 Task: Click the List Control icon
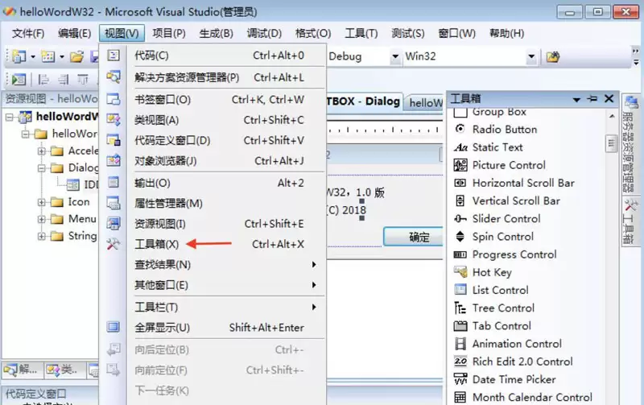pos(460,290)
